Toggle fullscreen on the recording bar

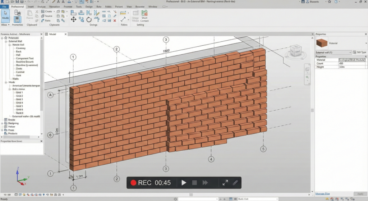coord(225,183)
